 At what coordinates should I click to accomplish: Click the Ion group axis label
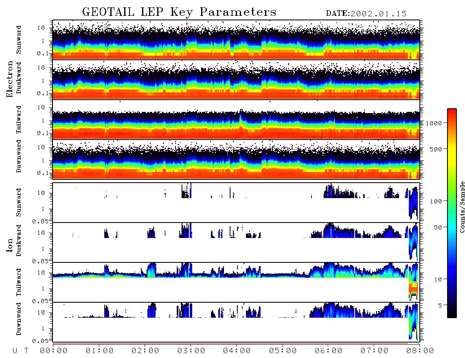[x=9, y=245]
